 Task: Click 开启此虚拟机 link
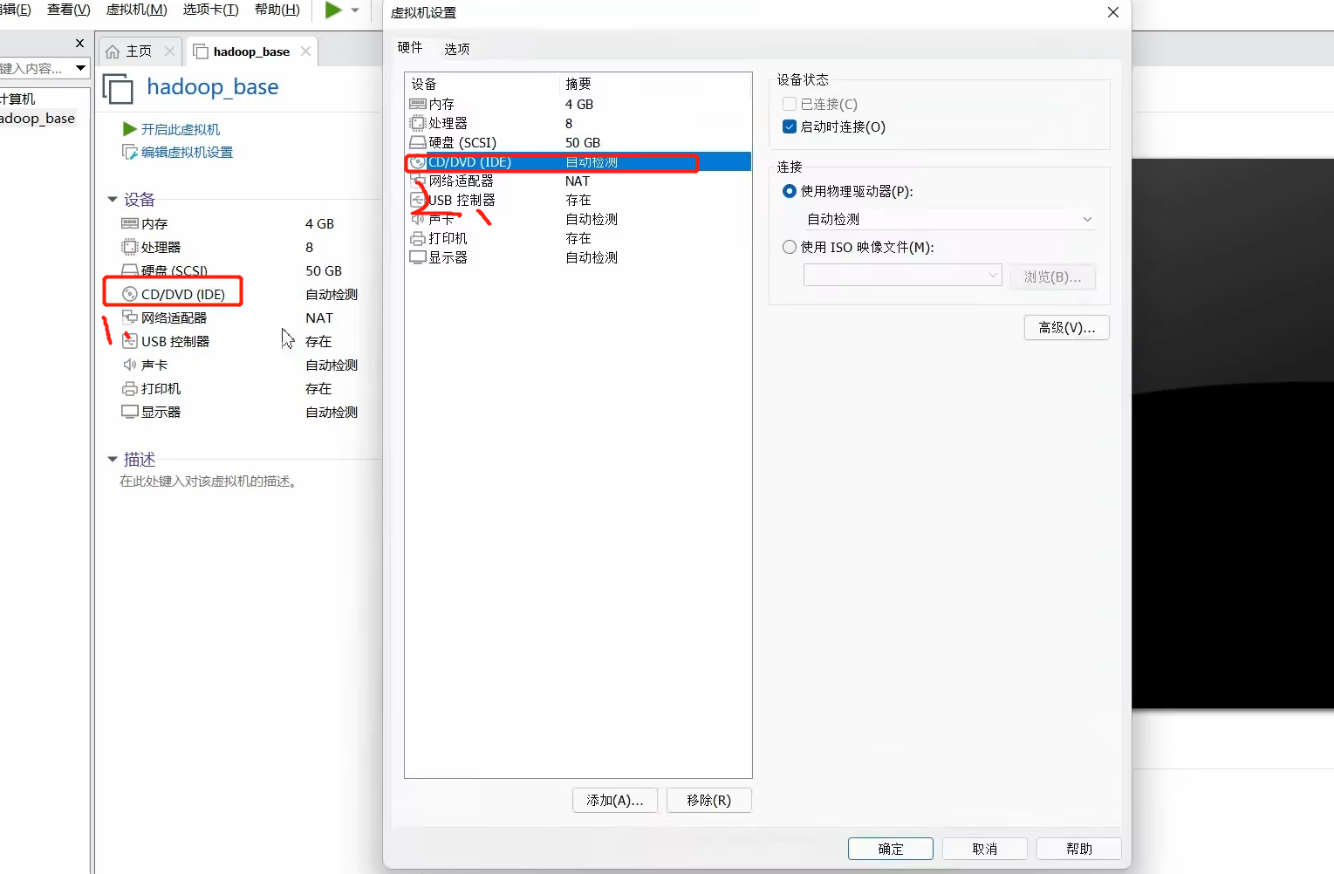point(181,129)
